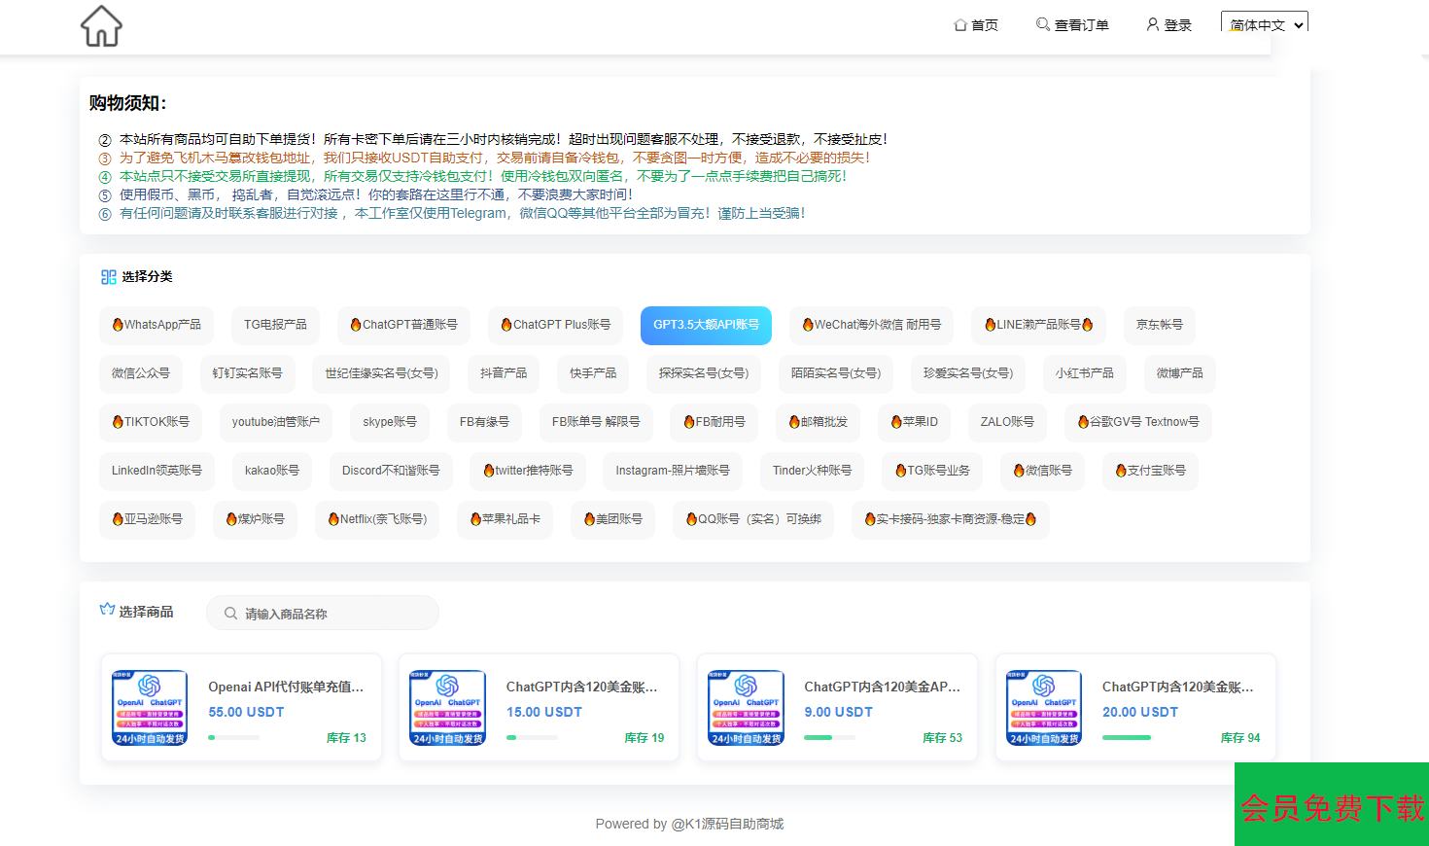This screenshot has height=846, width=1429.
Task: Click the green 会员免费下载 banner
Action: click(x=1331, y=805)
